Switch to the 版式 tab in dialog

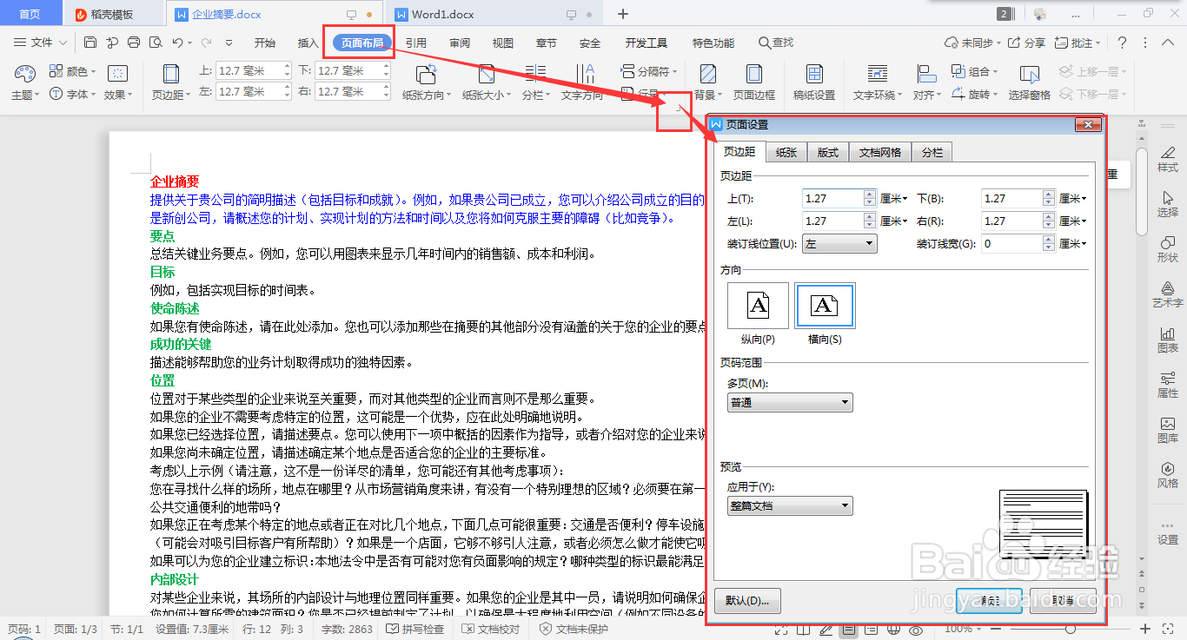click(828, 153)
